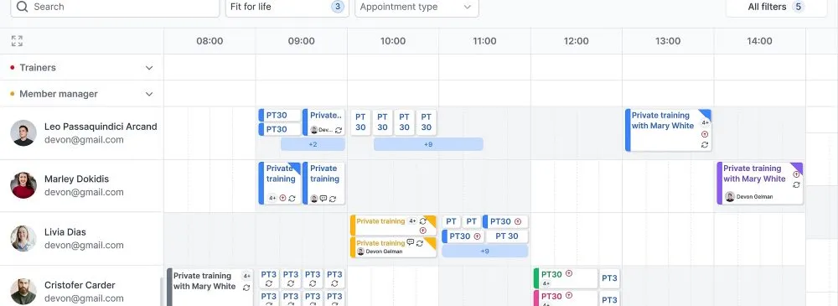
Task: Open the Appointment type dropdown
Action: tap(416, 7)
